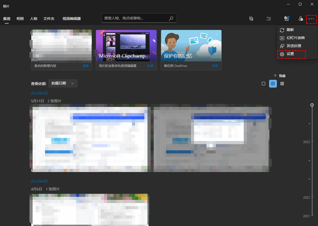The width and height of the screenshot is (318, 226).
Task: Click the send feedback person icon
Action: (282, 46)
